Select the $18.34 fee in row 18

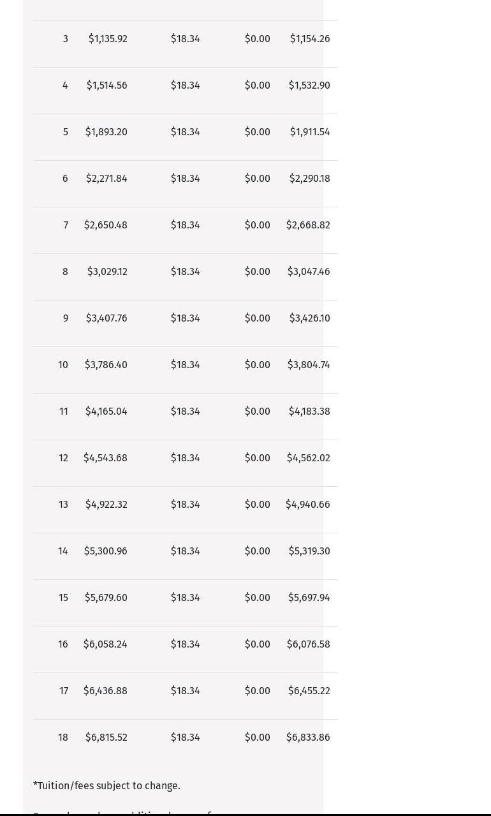click(x=186, y=738)
